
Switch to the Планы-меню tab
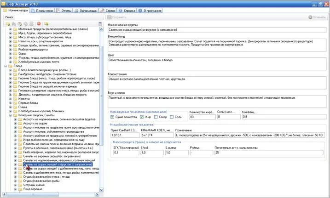coord(42,11)
